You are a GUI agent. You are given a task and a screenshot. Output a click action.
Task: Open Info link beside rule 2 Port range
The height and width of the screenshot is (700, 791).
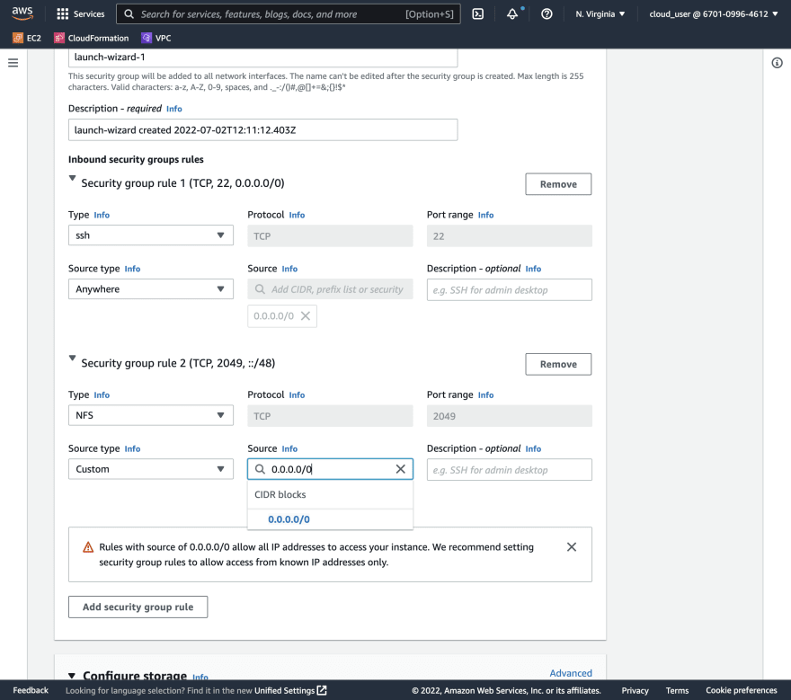pyautogui.click(x=485, y=394)
